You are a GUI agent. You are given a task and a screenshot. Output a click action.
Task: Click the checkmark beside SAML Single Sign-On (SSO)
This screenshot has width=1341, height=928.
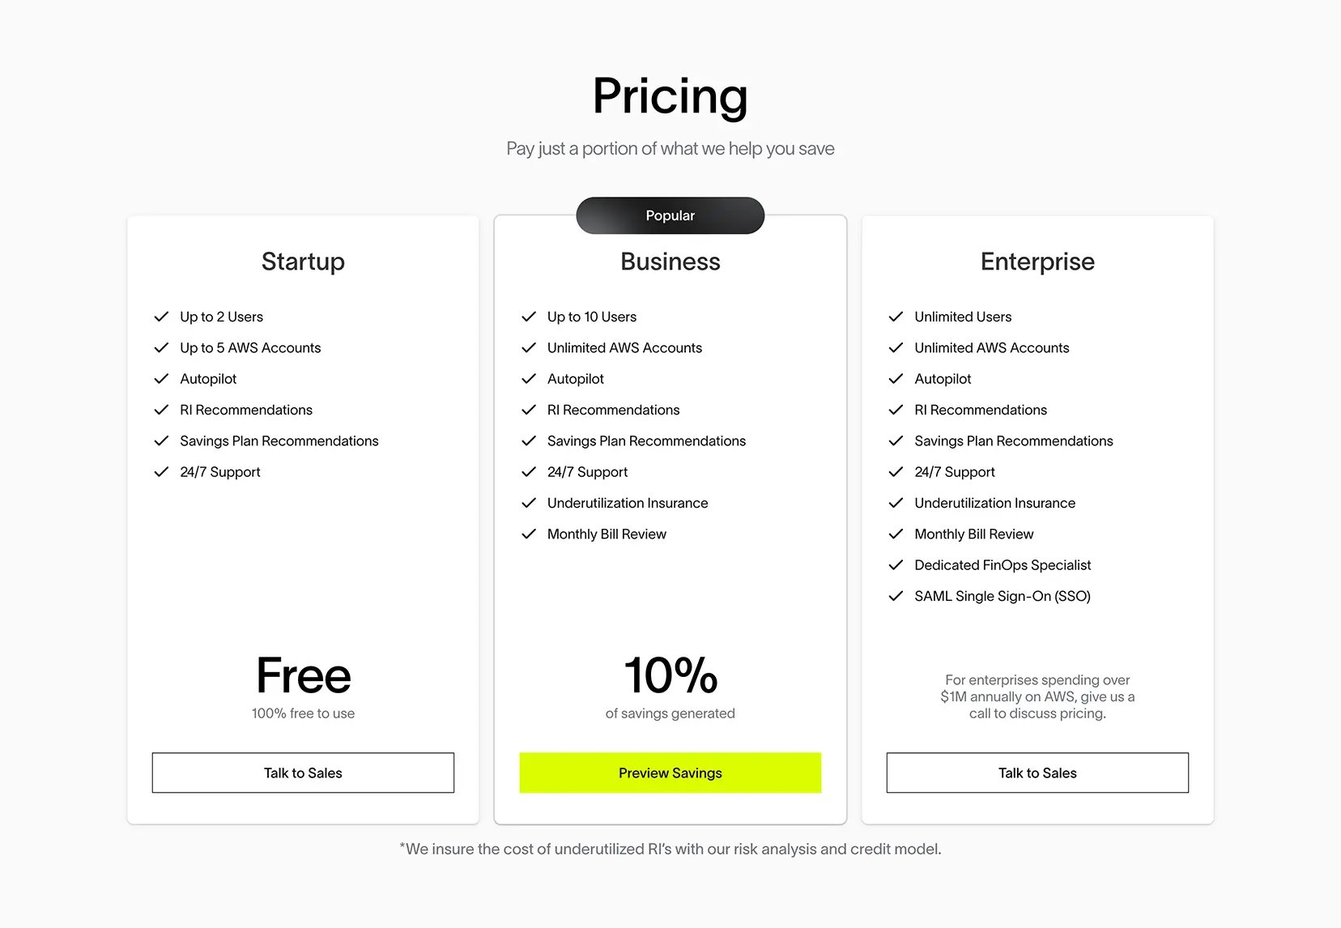coord(896,596)
